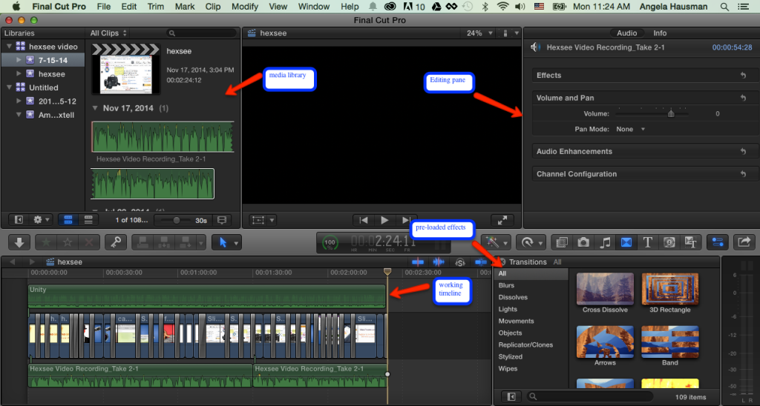Viewport: 760px width, 406px height.
Task: Switch to the Info inspector tab
Action: (x=660, y=33)
